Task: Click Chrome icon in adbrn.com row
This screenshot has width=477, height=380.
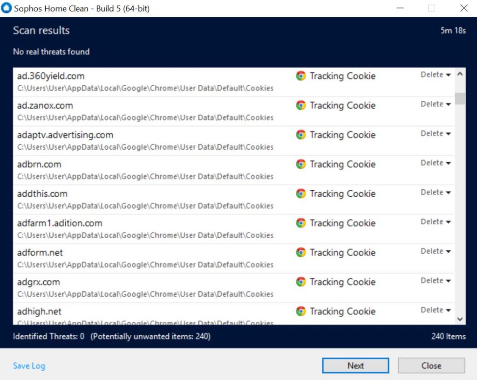Action: pos(301,164)
